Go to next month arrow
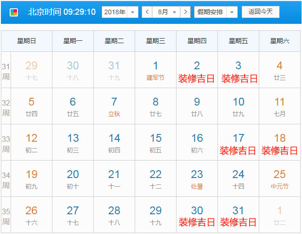The height and width of the screenshot is (234, 302). (185, 12)
